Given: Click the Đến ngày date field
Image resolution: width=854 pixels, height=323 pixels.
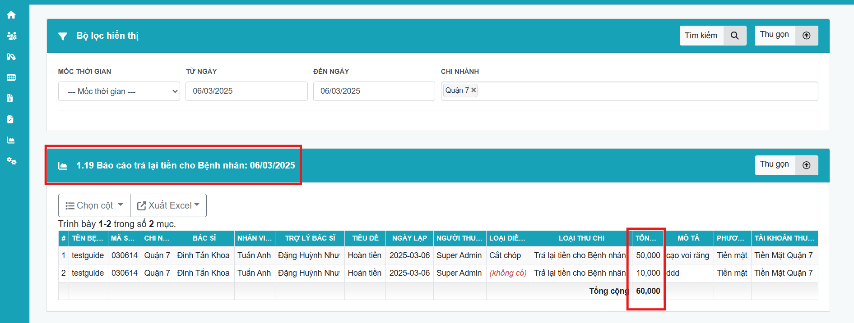Looking at the screenshot, I should tap(374, 91).
